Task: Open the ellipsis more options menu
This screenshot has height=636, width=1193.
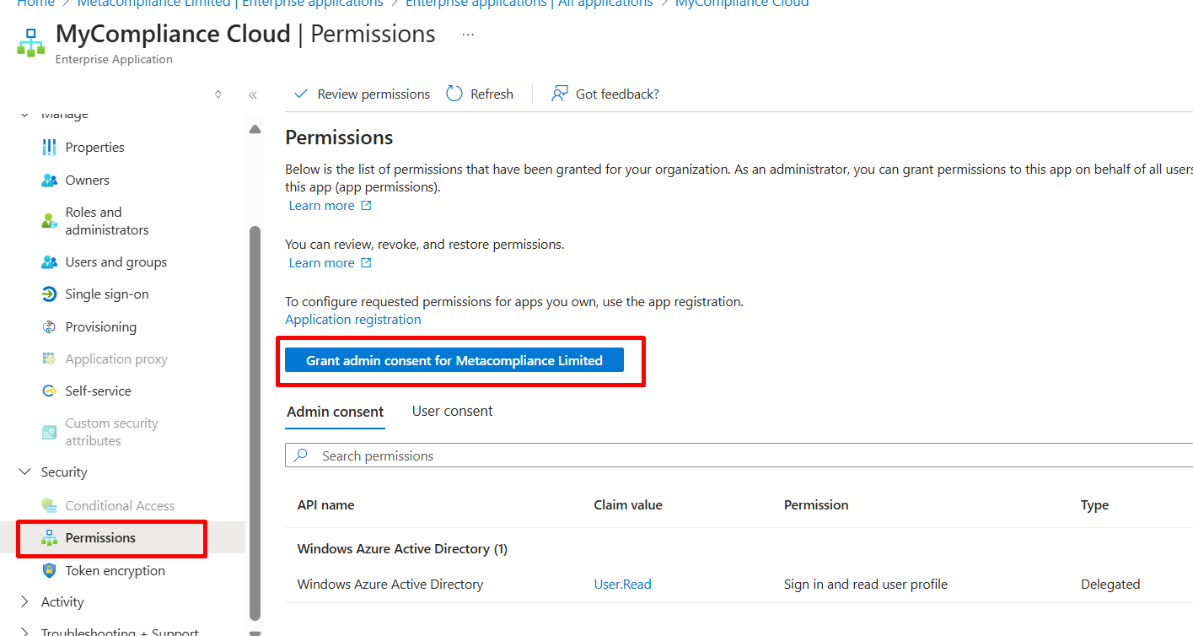Action: [x=468, y=35]
